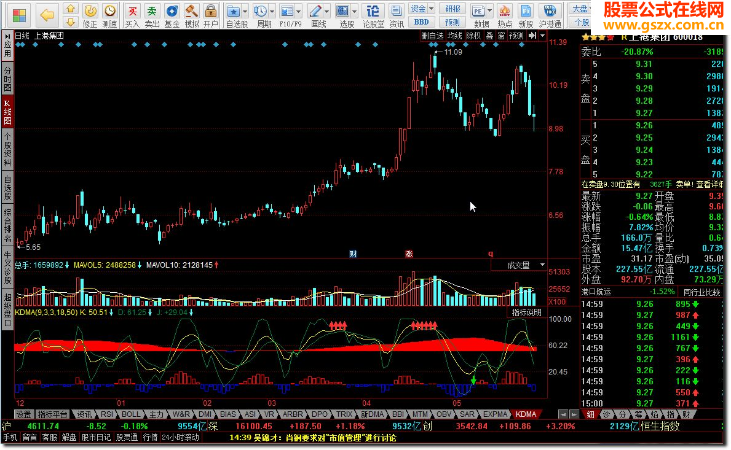Select the EXPMA indicator tab
Screen dimensions: 731x450
click(495, 414)
